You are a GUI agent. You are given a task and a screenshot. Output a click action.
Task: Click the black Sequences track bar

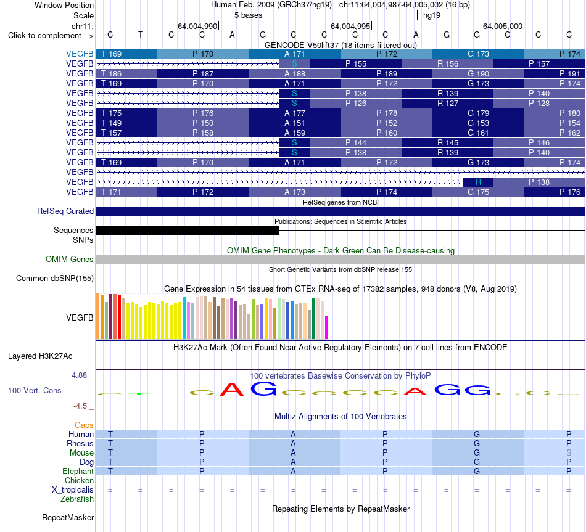[x=188, y=230]
